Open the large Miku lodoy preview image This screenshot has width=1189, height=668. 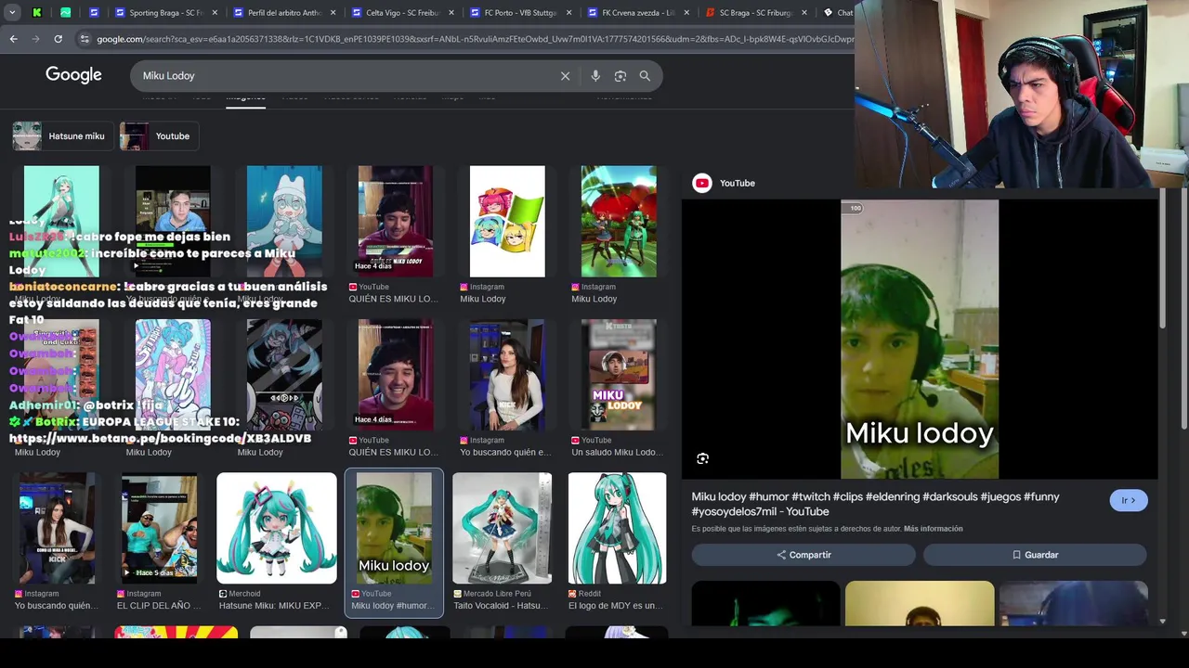point(920,340)
